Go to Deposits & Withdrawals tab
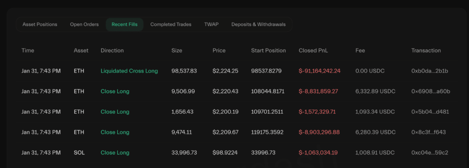 pyautogui.click(x=258, y=25)
